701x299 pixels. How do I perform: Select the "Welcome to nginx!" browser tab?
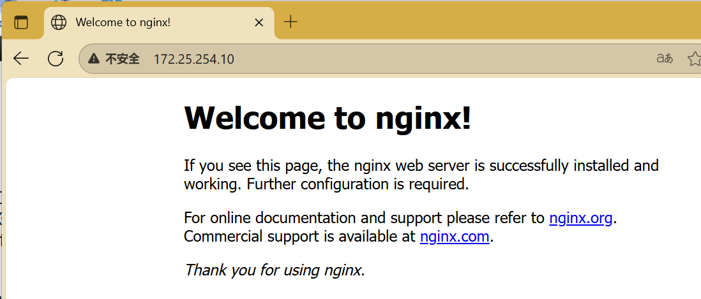pyautogui.click(x=159, y=23)
